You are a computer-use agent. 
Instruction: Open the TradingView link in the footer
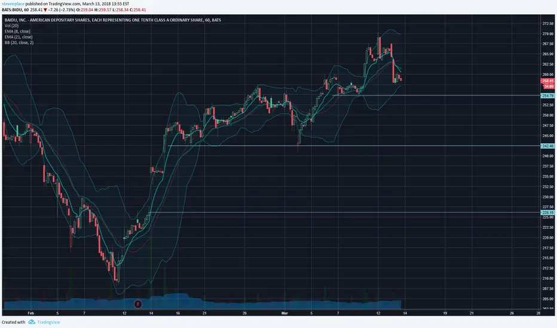pyautogui.click(x=48, y=322)
